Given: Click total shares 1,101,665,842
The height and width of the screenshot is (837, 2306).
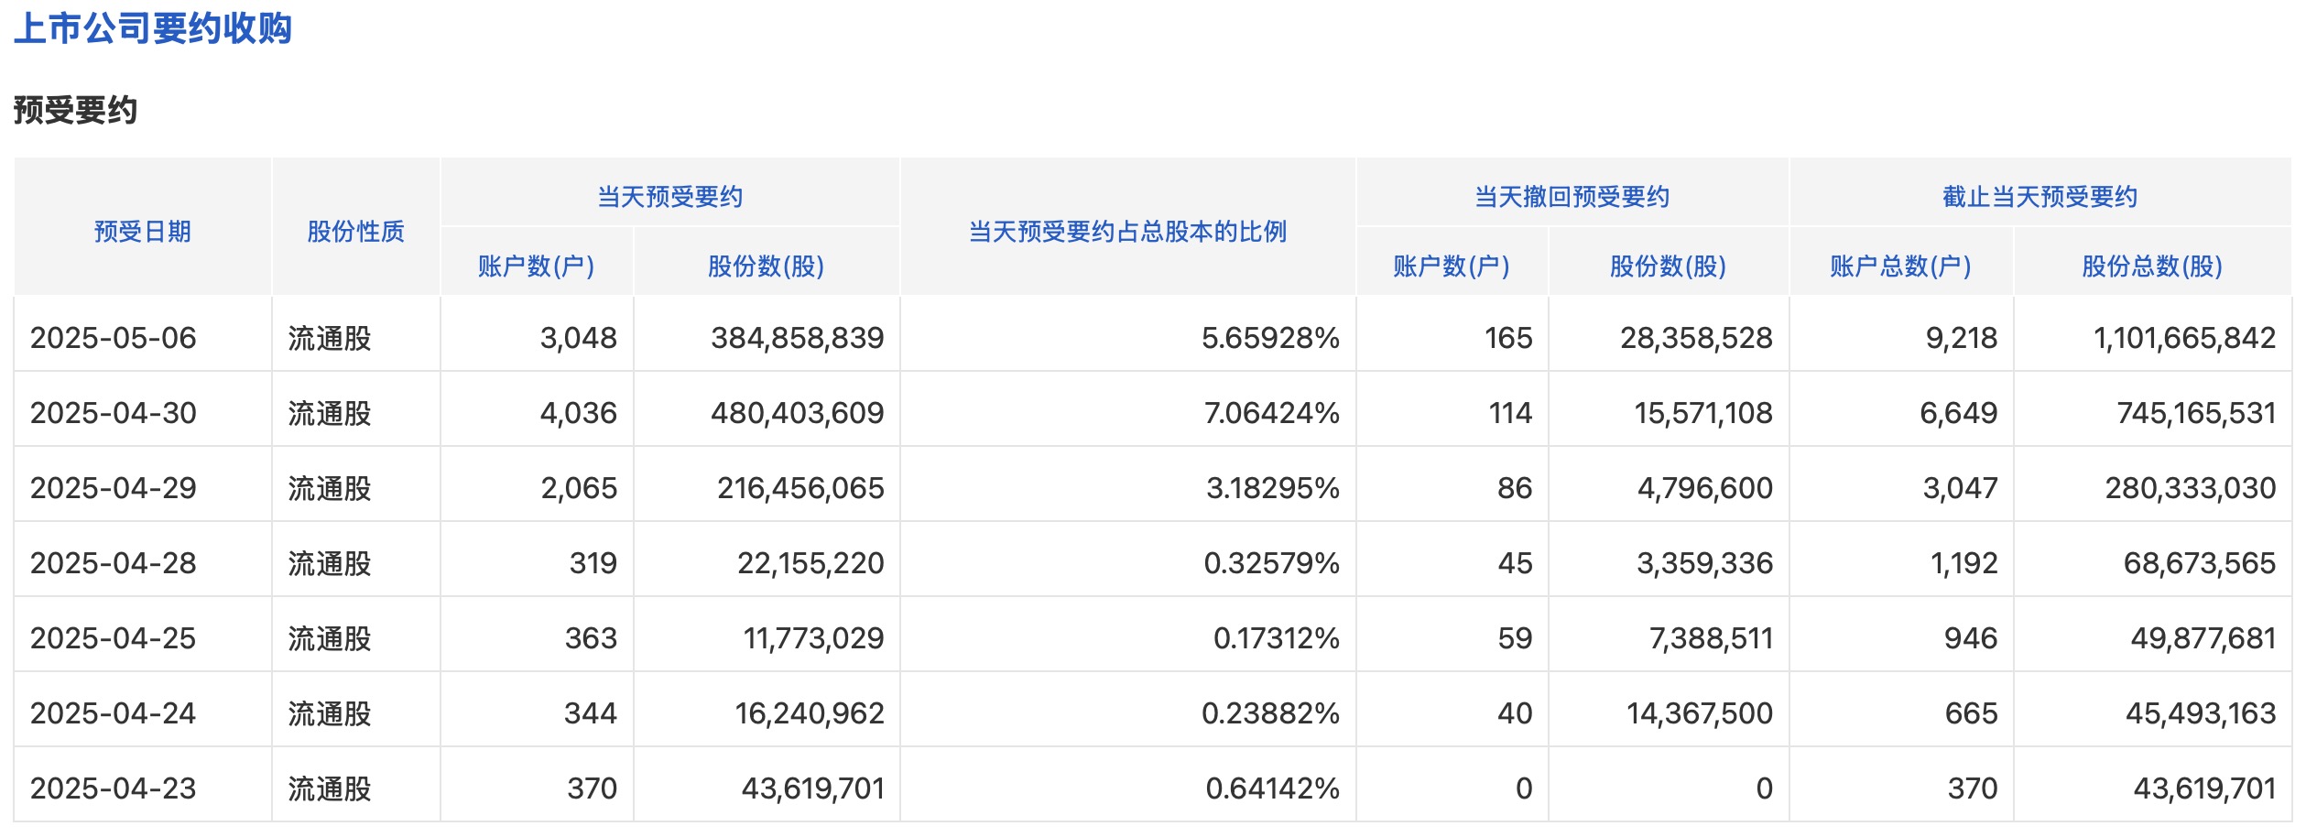Looking at the screenshot, I should [2185, 338].
